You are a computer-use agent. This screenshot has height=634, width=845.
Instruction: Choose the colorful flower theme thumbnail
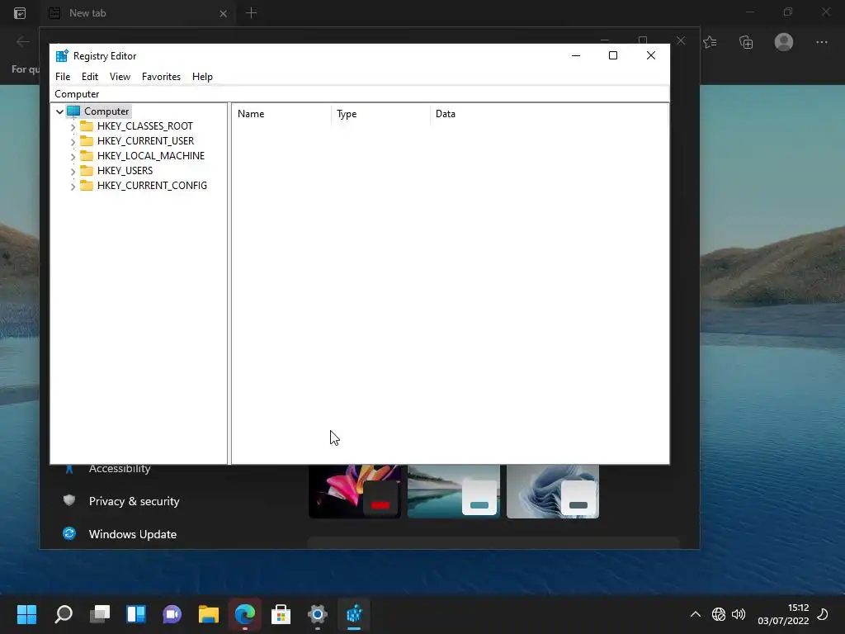[x=355, y=491]
